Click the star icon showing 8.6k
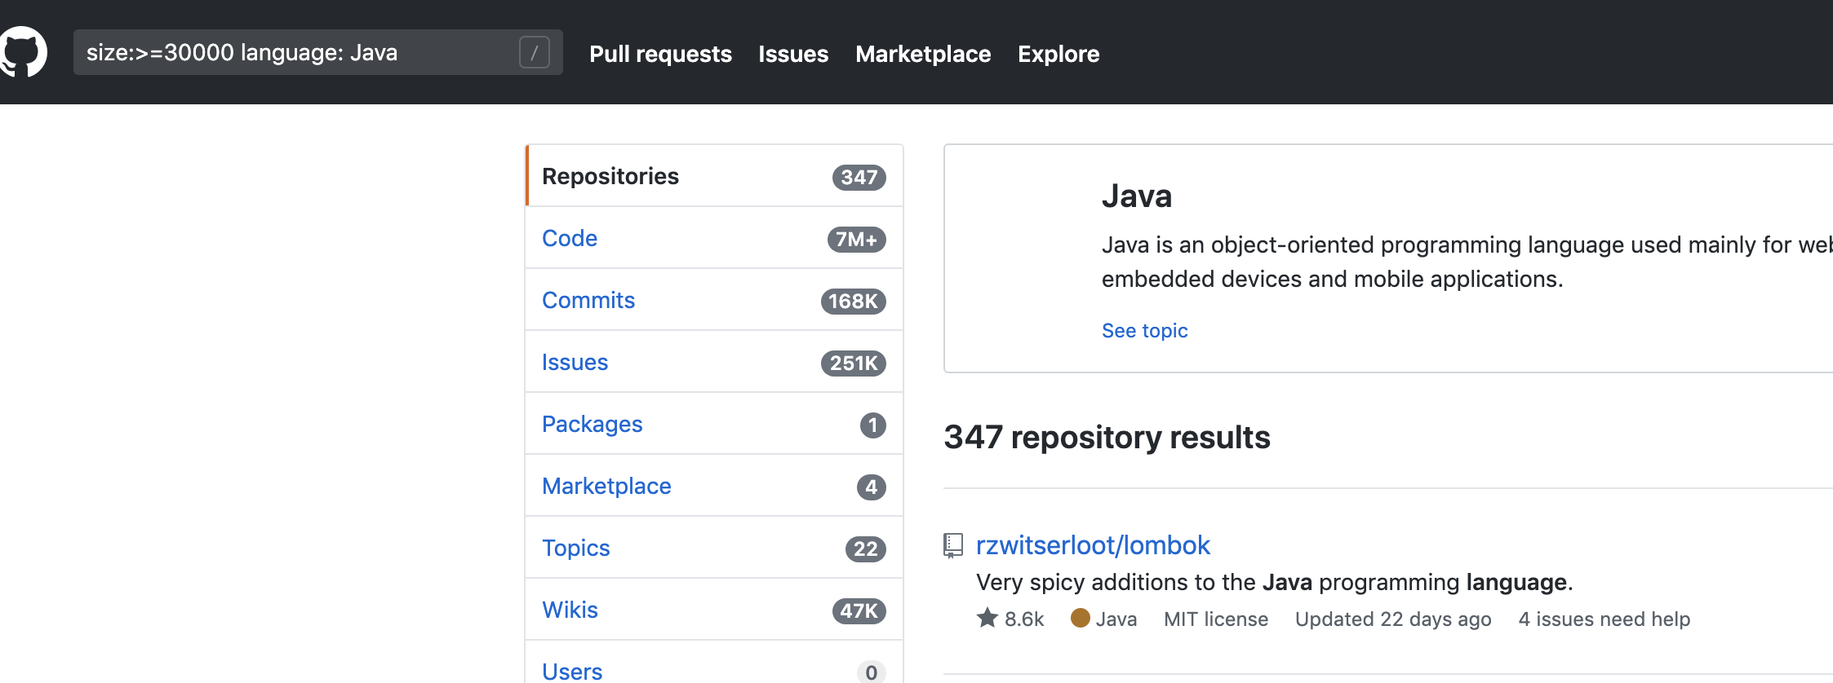The image size is (1833, 683). coord(988,619)
